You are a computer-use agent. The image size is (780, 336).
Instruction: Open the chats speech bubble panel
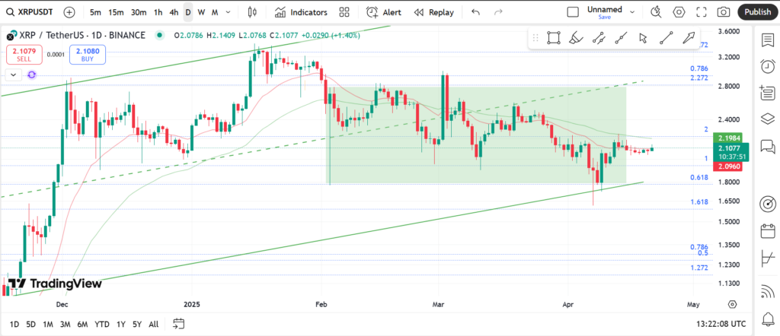768,147
